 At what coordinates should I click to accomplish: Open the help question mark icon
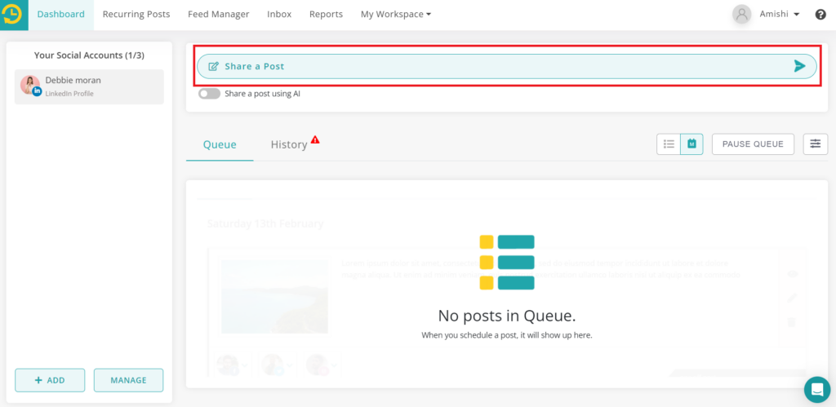coord(820,15)
